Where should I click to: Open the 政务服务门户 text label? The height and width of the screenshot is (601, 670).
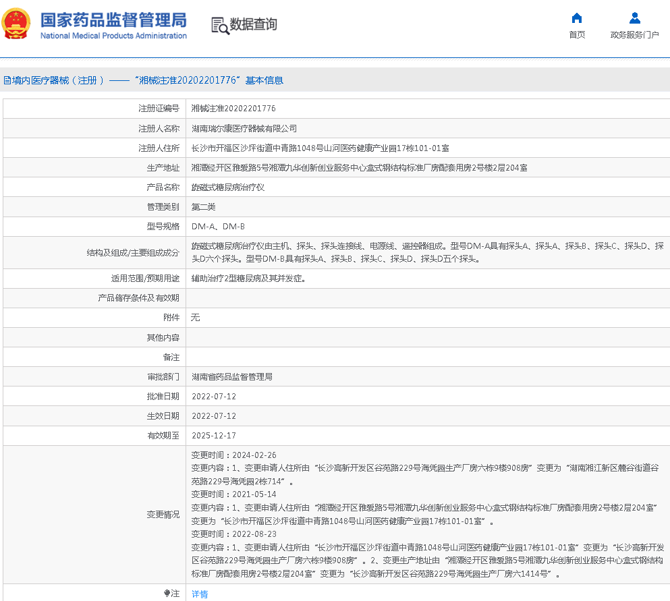point(634,35)
